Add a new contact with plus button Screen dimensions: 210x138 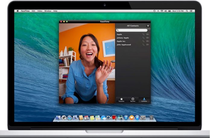pos(148,26)
